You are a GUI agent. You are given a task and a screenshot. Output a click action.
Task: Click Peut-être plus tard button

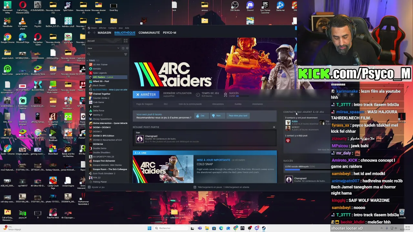238,116
